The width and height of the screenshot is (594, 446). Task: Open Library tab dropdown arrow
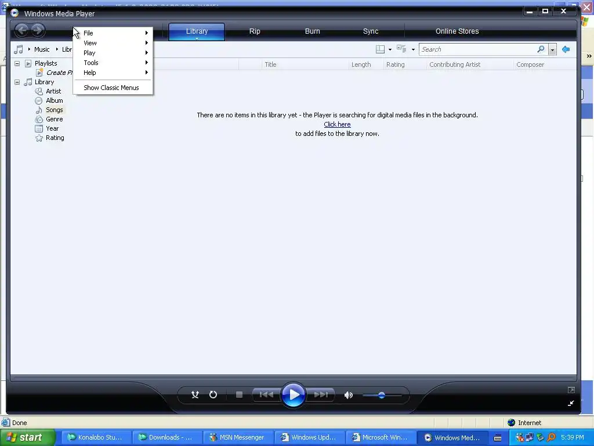pyautogui.click(x=197, y=38)
